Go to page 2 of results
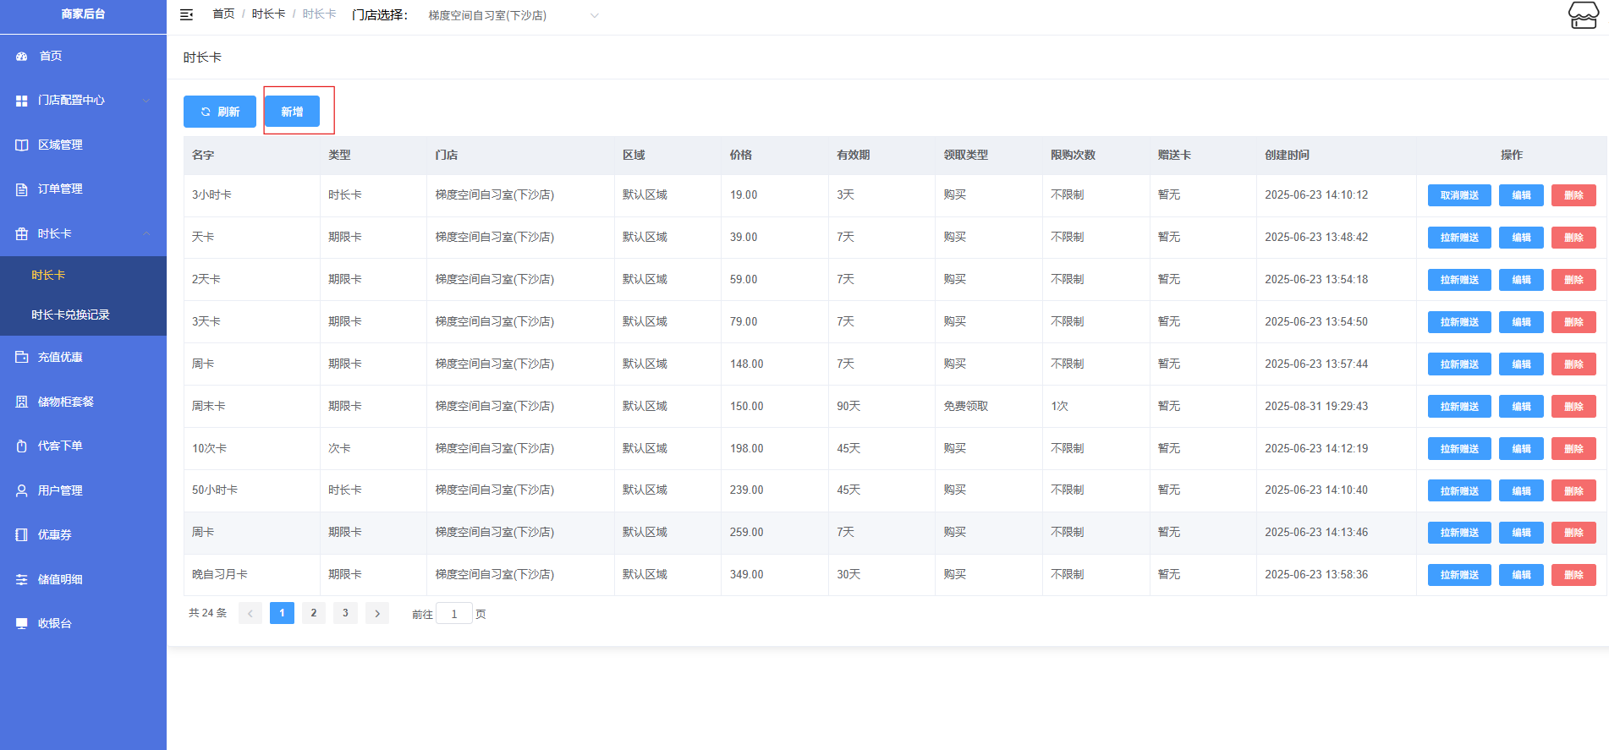Screen dimensions: 1609x750 [x=314, y=613]
